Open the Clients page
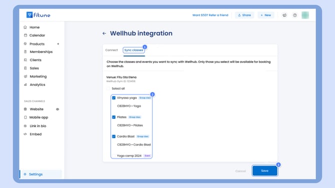The image size is (335, 188). (35, 60)
